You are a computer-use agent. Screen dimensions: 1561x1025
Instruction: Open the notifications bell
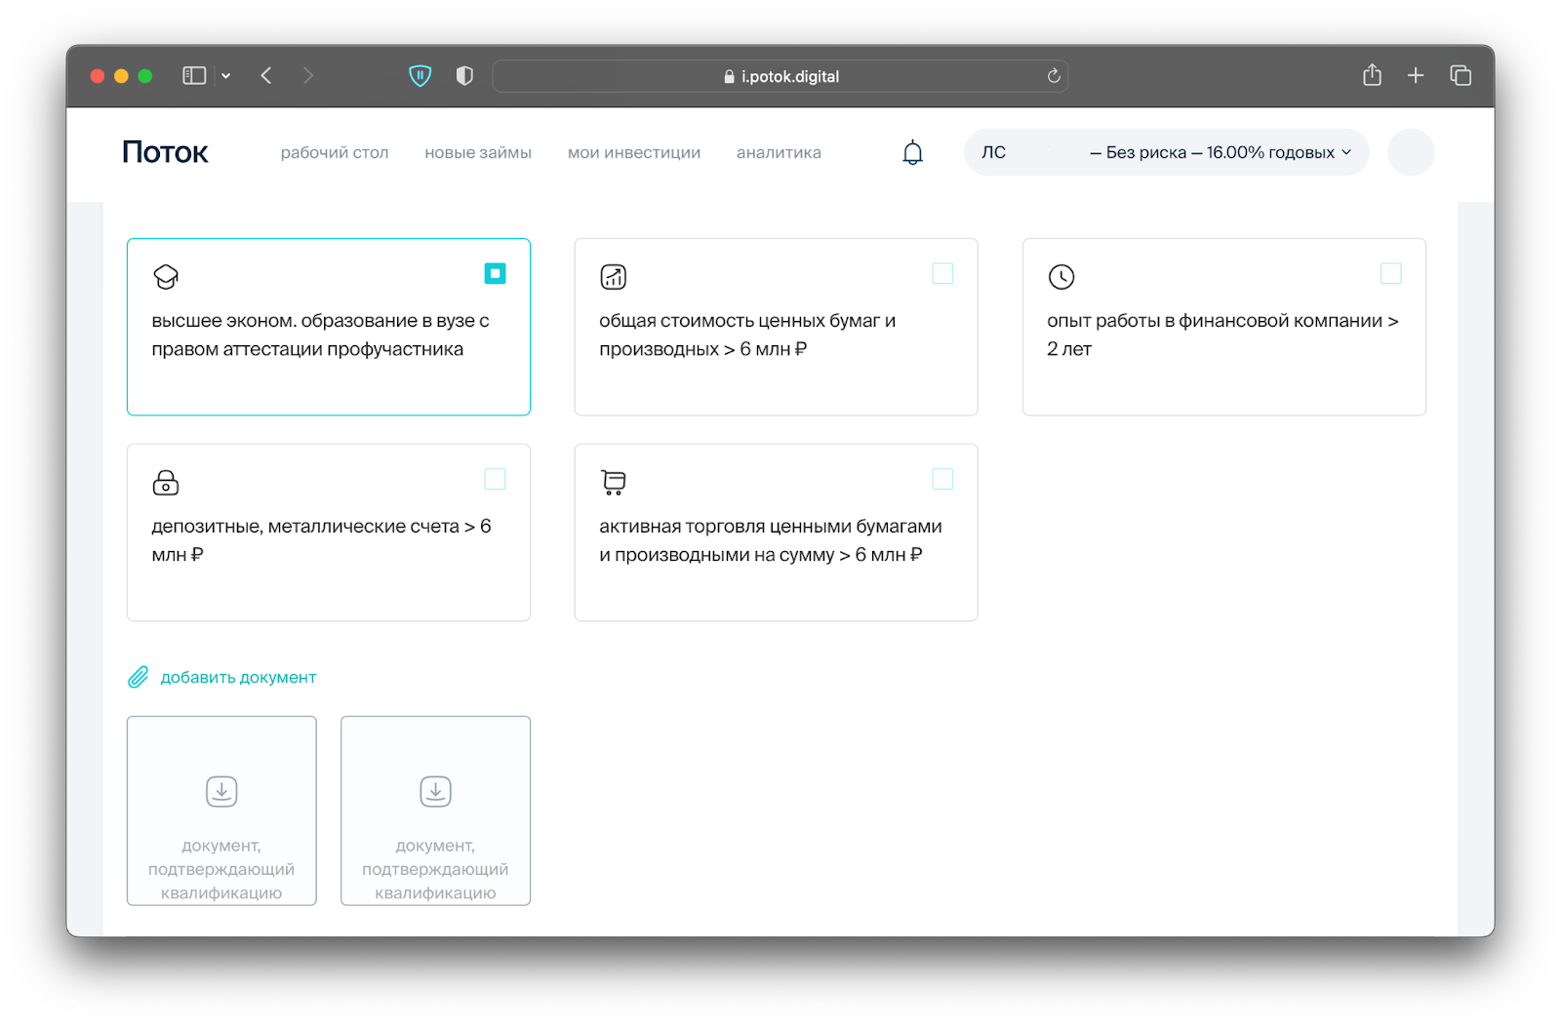click(x=912, y=152)
